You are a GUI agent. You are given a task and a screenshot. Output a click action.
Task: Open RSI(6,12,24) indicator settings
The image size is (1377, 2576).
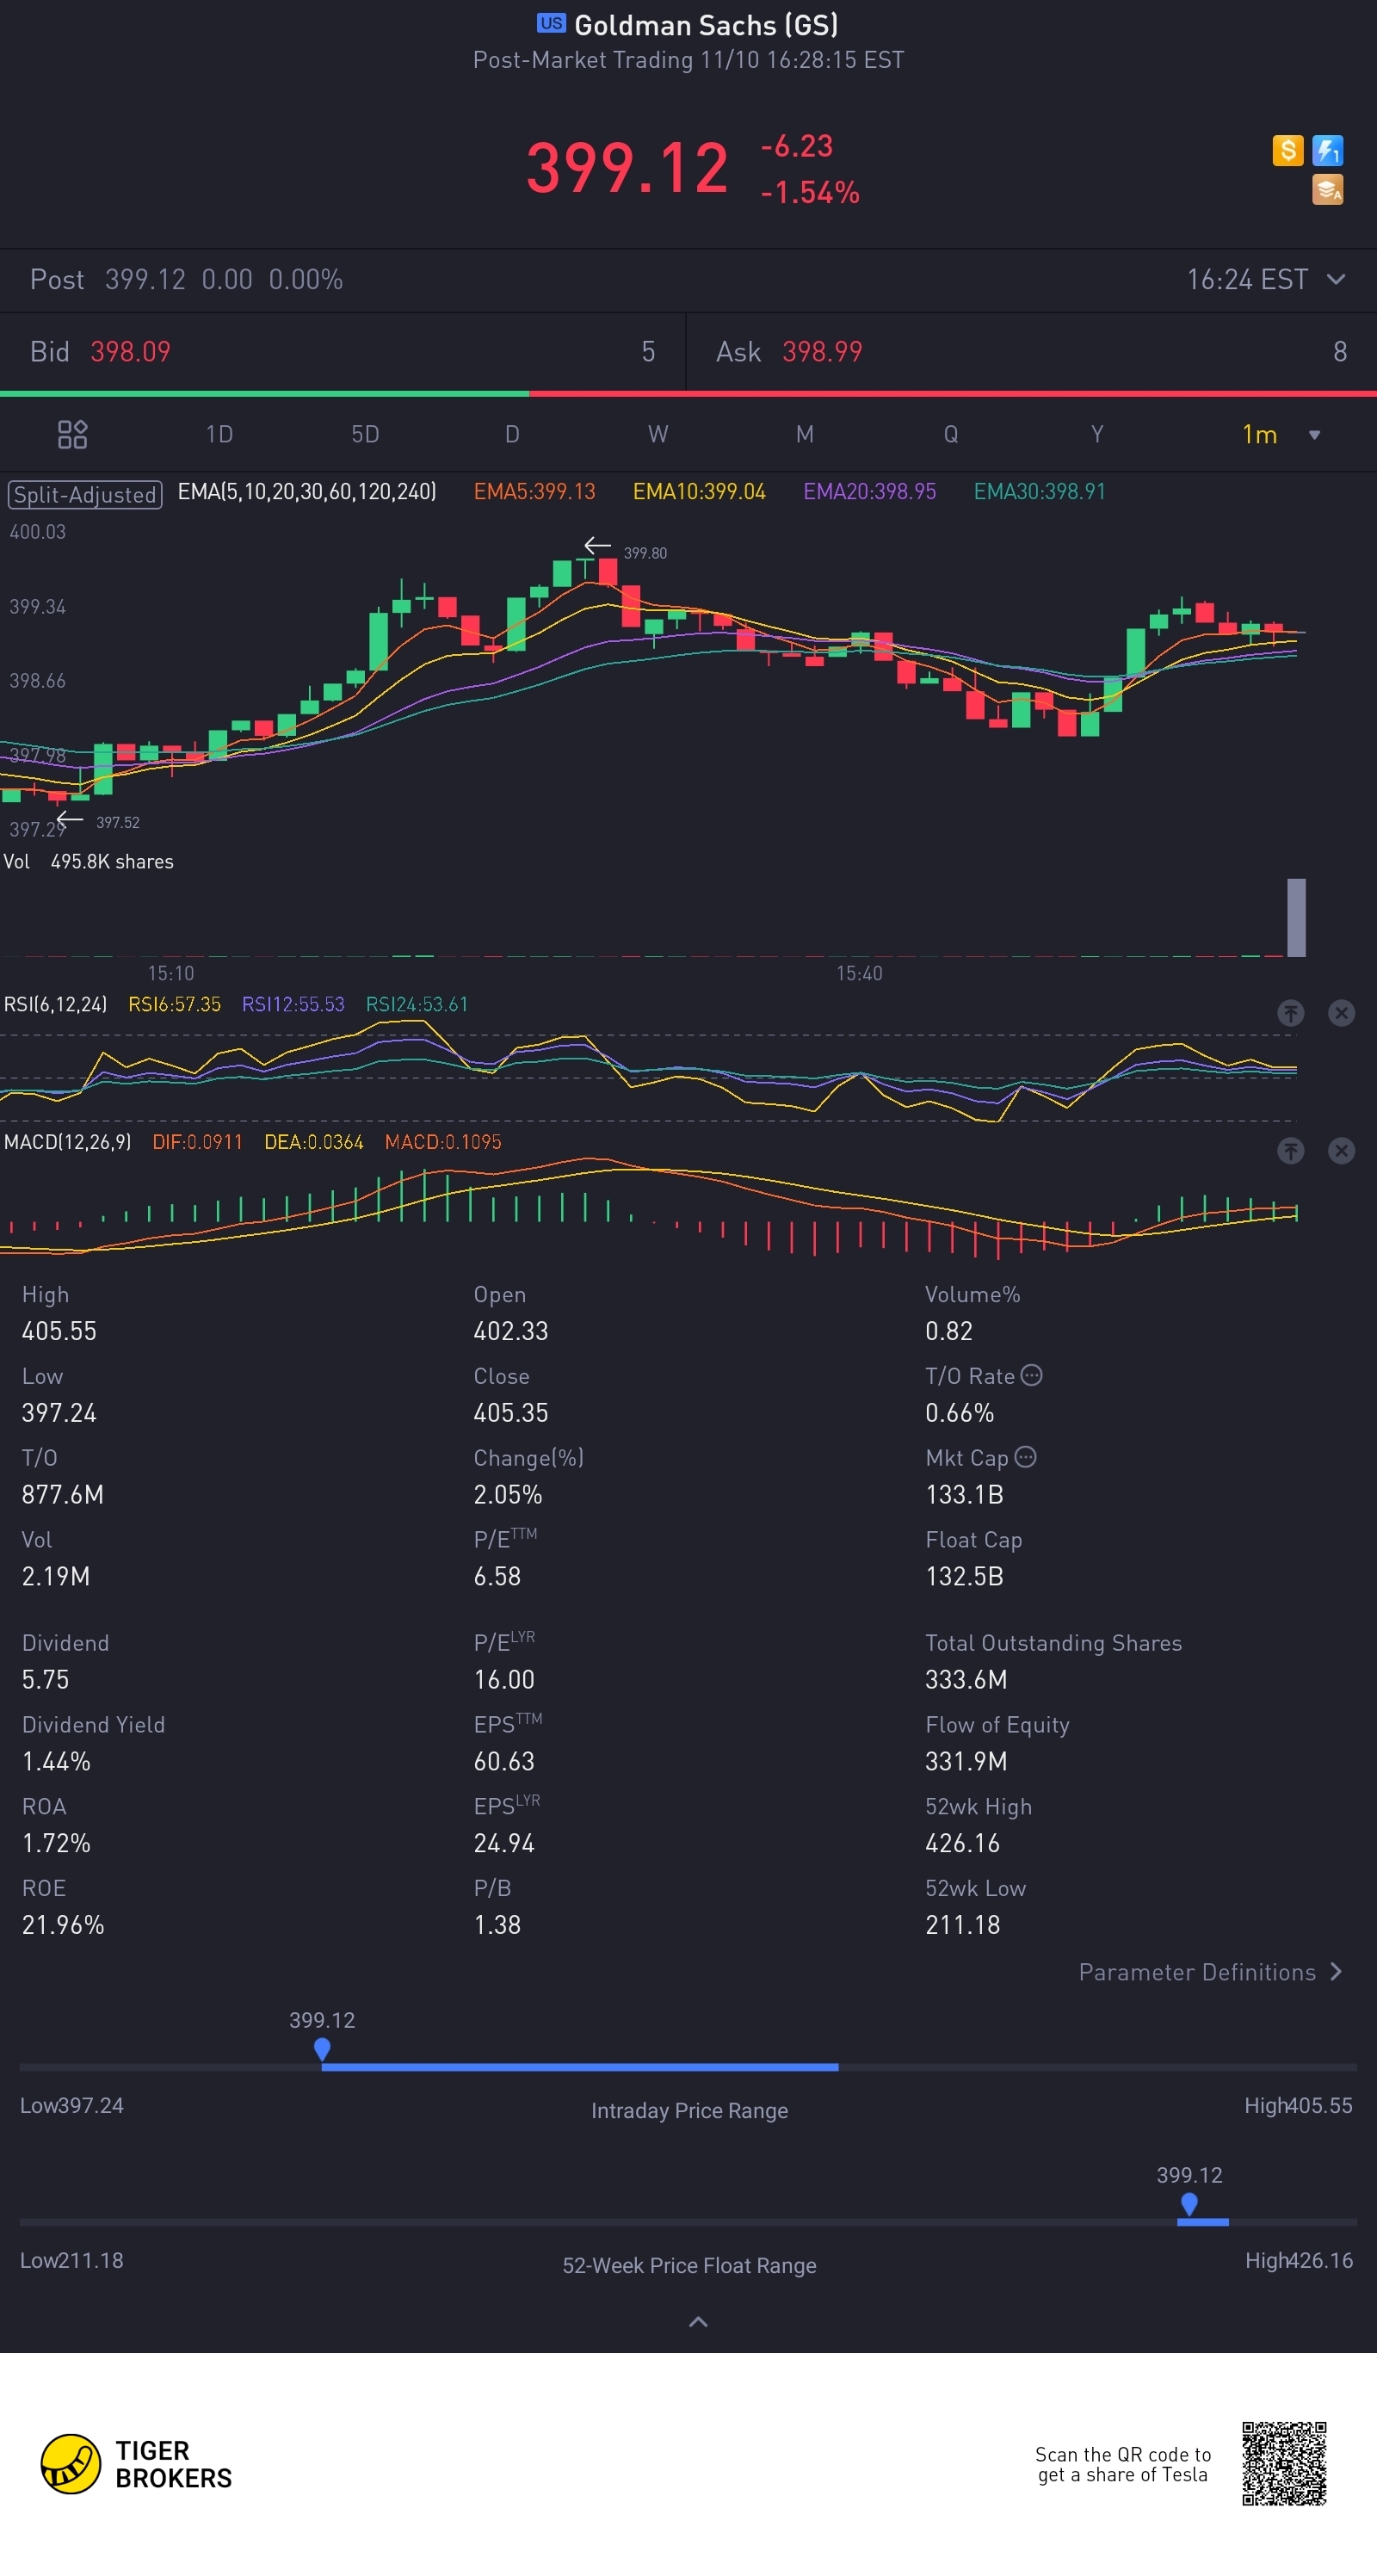55,1004
